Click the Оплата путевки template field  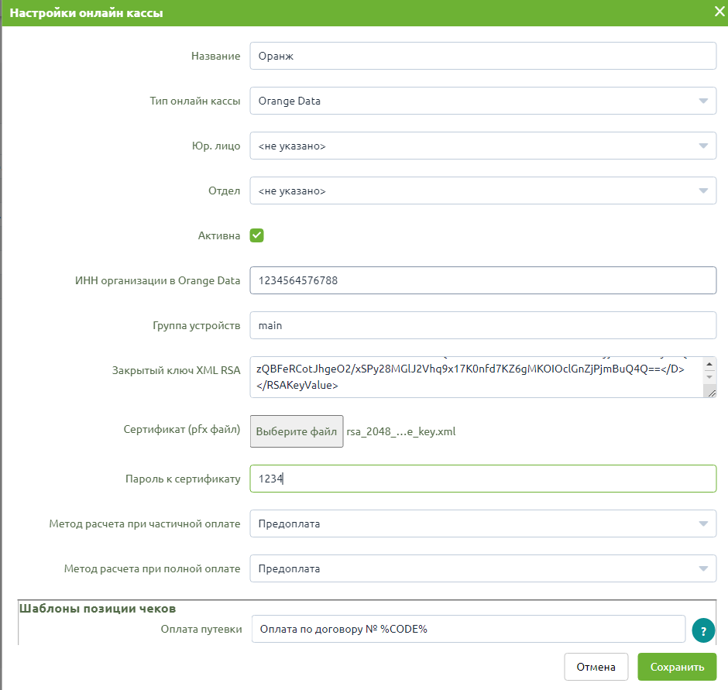[x=468, y=629]
